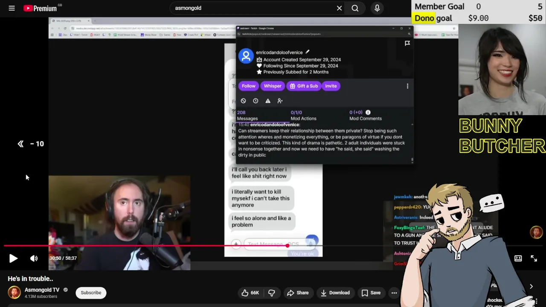This screenshot has width=546, height=307.
Task: Download the video
Action: point(335,293)
